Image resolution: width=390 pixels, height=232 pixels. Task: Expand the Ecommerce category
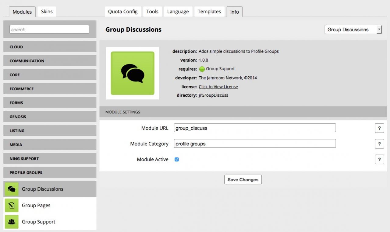[x=50, y=89]
